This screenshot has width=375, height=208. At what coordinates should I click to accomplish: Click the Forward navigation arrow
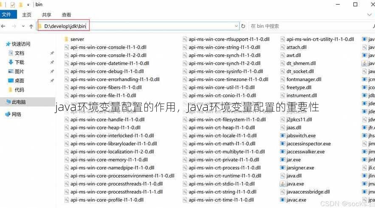click(14, 26)
